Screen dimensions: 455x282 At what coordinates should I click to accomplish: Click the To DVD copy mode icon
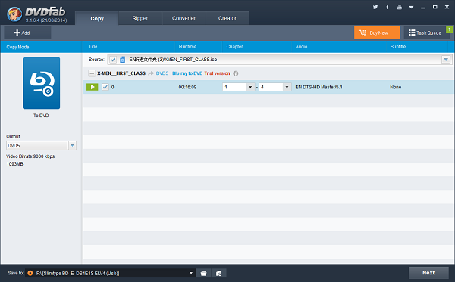tap(41, 83)
